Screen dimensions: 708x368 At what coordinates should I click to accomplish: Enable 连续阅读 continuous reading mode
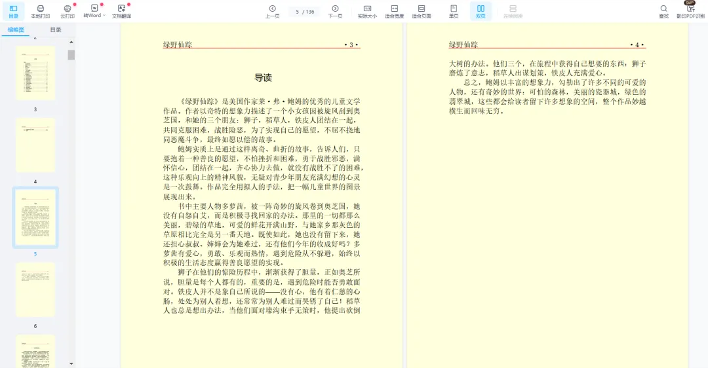point(513,11)
